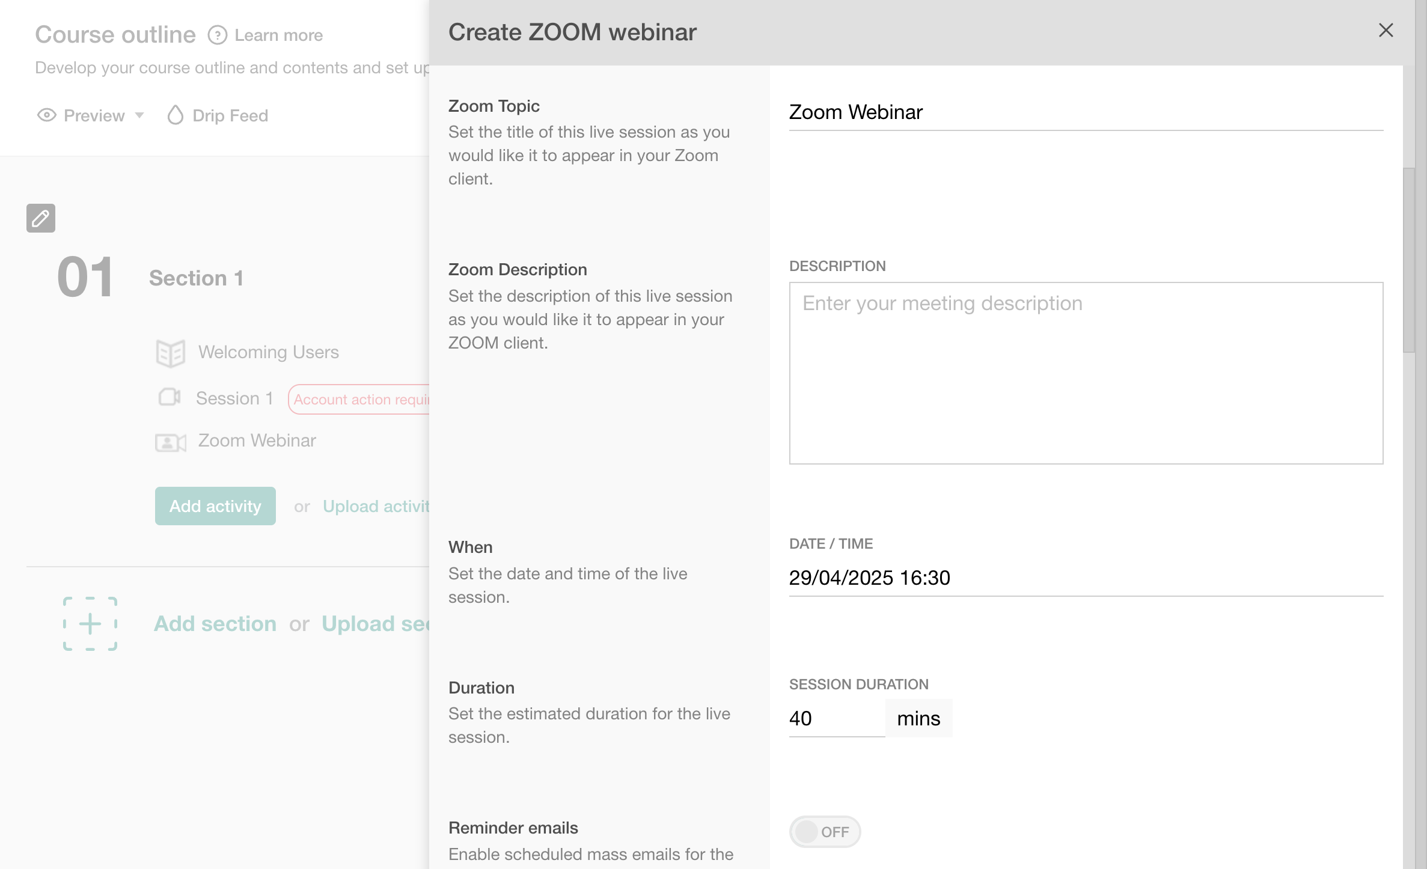Screen dimensions: 1427x869
Task: Enable the Reminder emails toggle
Action: coord(824,832)
